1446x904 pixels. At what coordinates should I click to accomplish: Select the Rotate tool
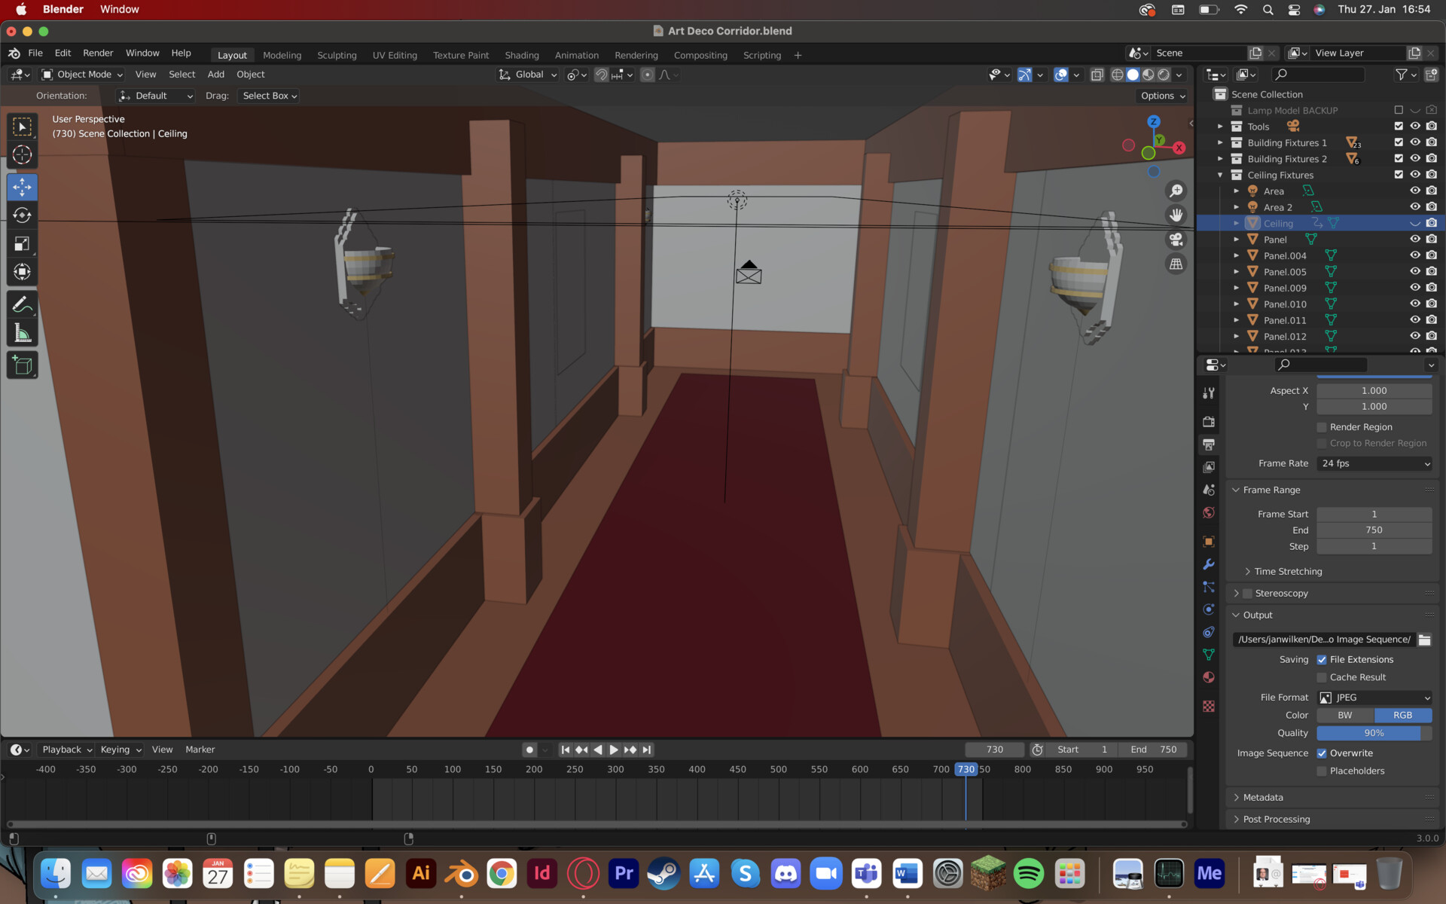click(x=22, y=215)
